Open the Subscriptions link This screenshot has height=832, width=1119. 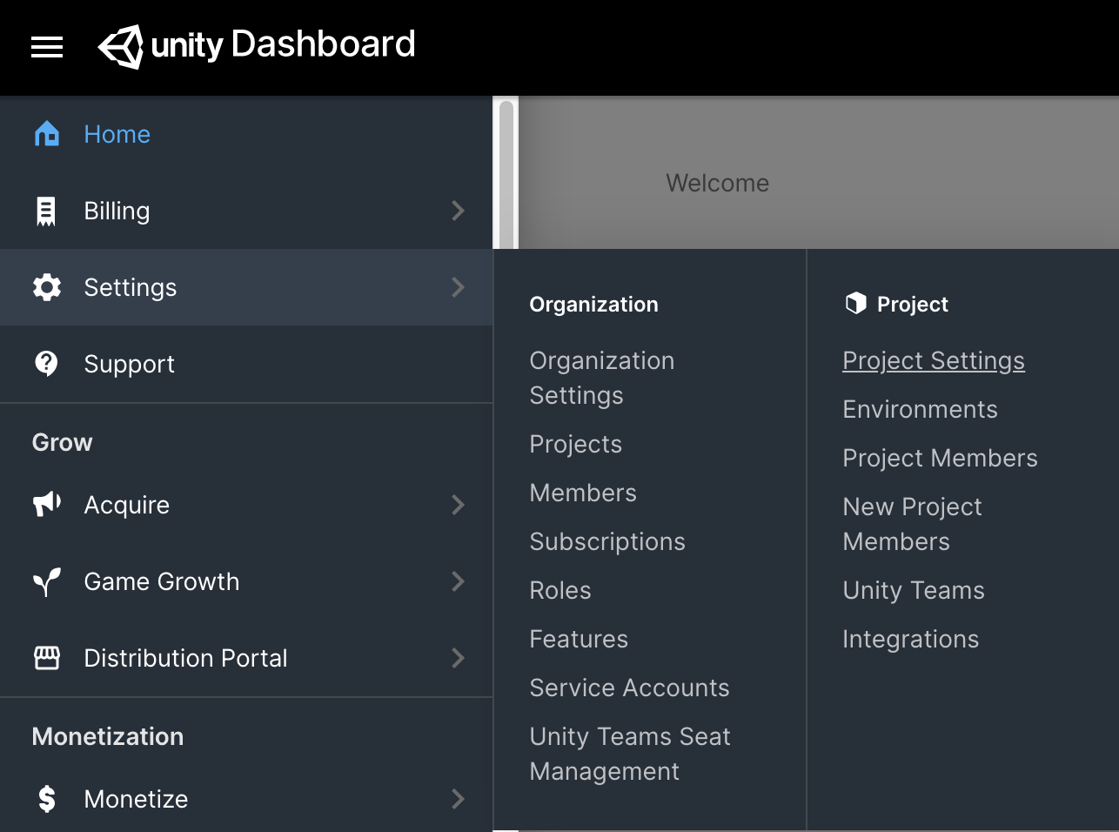click(x=607, y=541)
